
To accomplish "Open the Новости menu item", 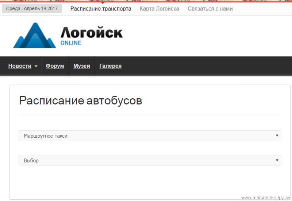I will [20, 66].
